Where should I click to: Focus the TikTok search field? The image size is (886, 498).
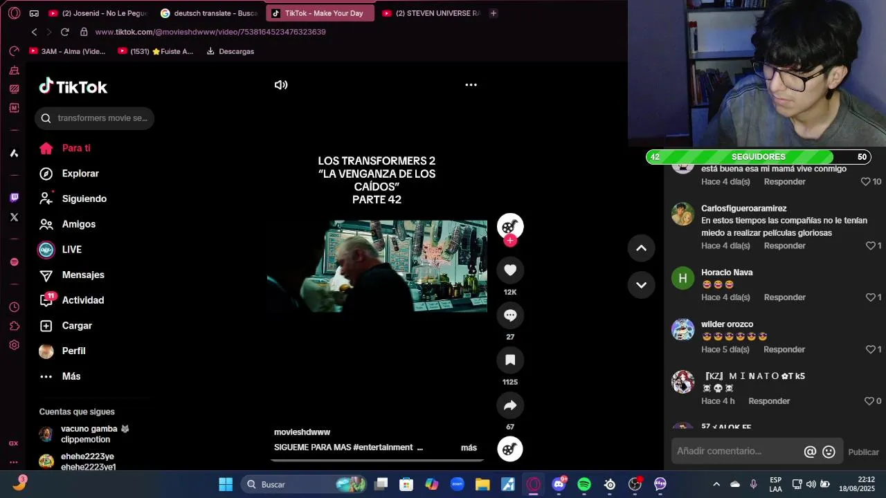tap(95, 118)
